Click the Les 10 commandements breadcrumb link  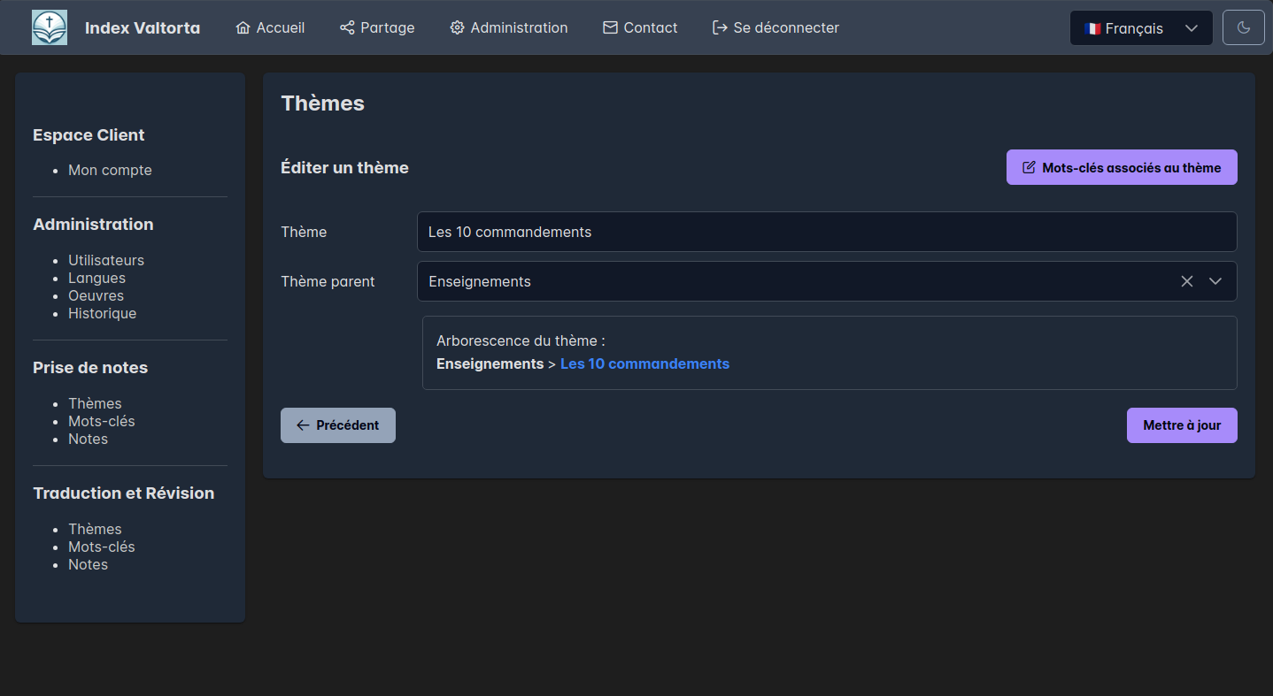pyautogui.click(x=644, y=363)
